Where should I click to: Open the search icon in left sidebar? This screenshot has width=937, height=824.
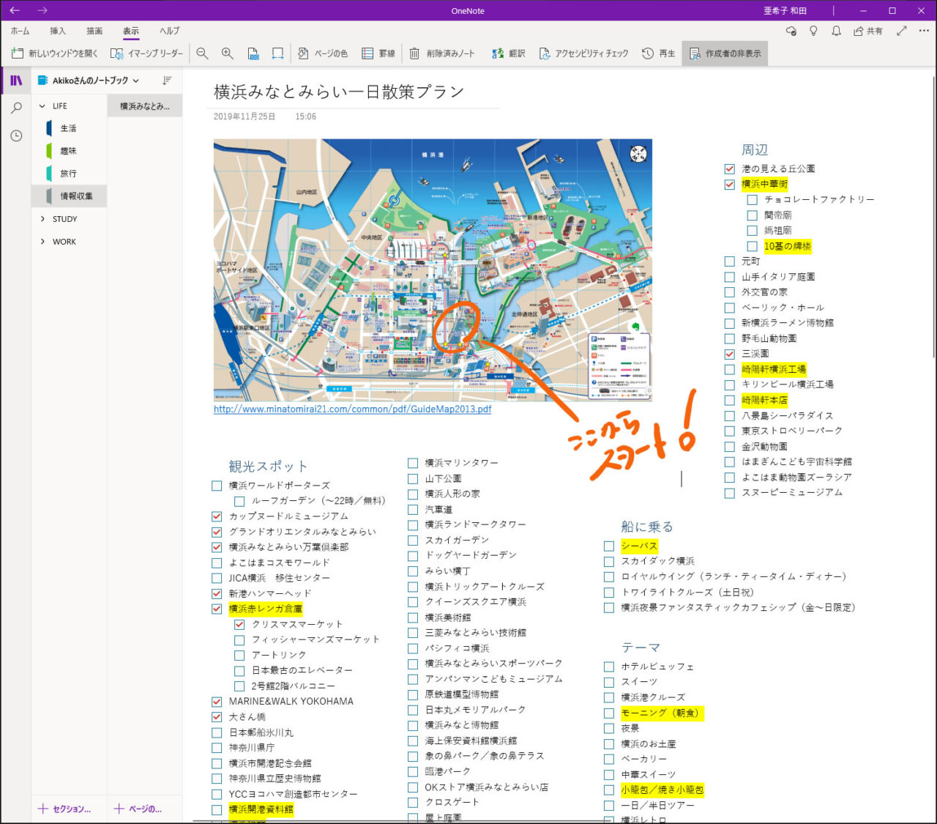(x=16, y=108)
